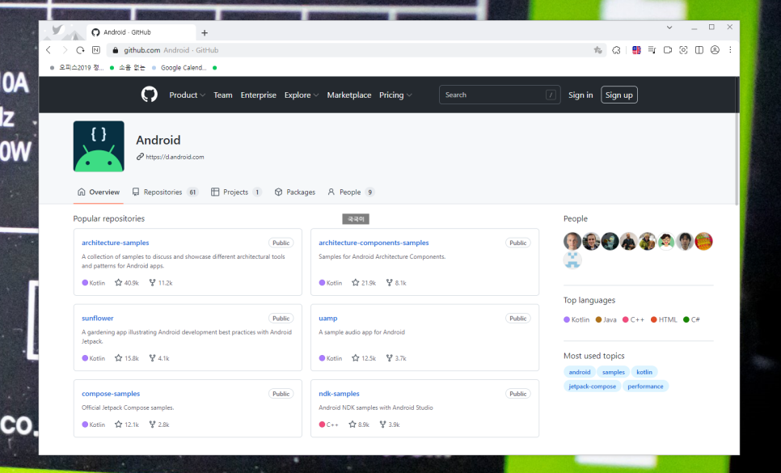Click the padlock site info icon
The height and width of the screenshot is (473, 781).
[x=116, y=50]
